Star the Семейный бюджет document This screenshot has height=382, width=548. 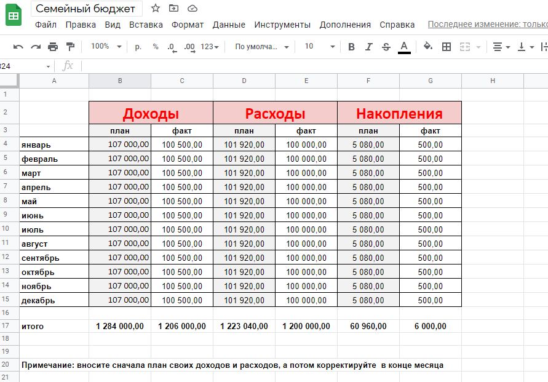(156, 9)
